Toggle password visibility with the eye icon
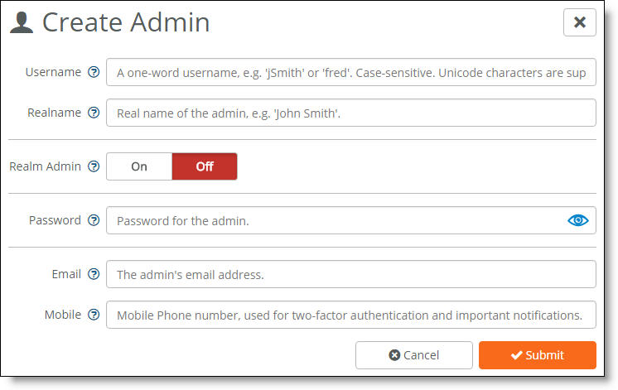 577,220
